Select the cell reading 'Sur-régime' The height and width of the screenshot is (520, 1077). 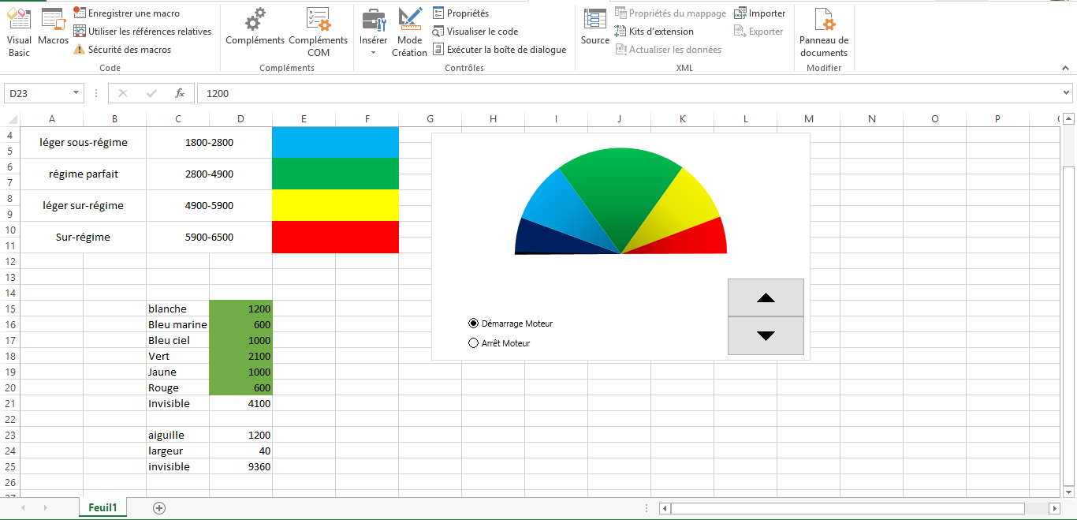click(83, 237)
